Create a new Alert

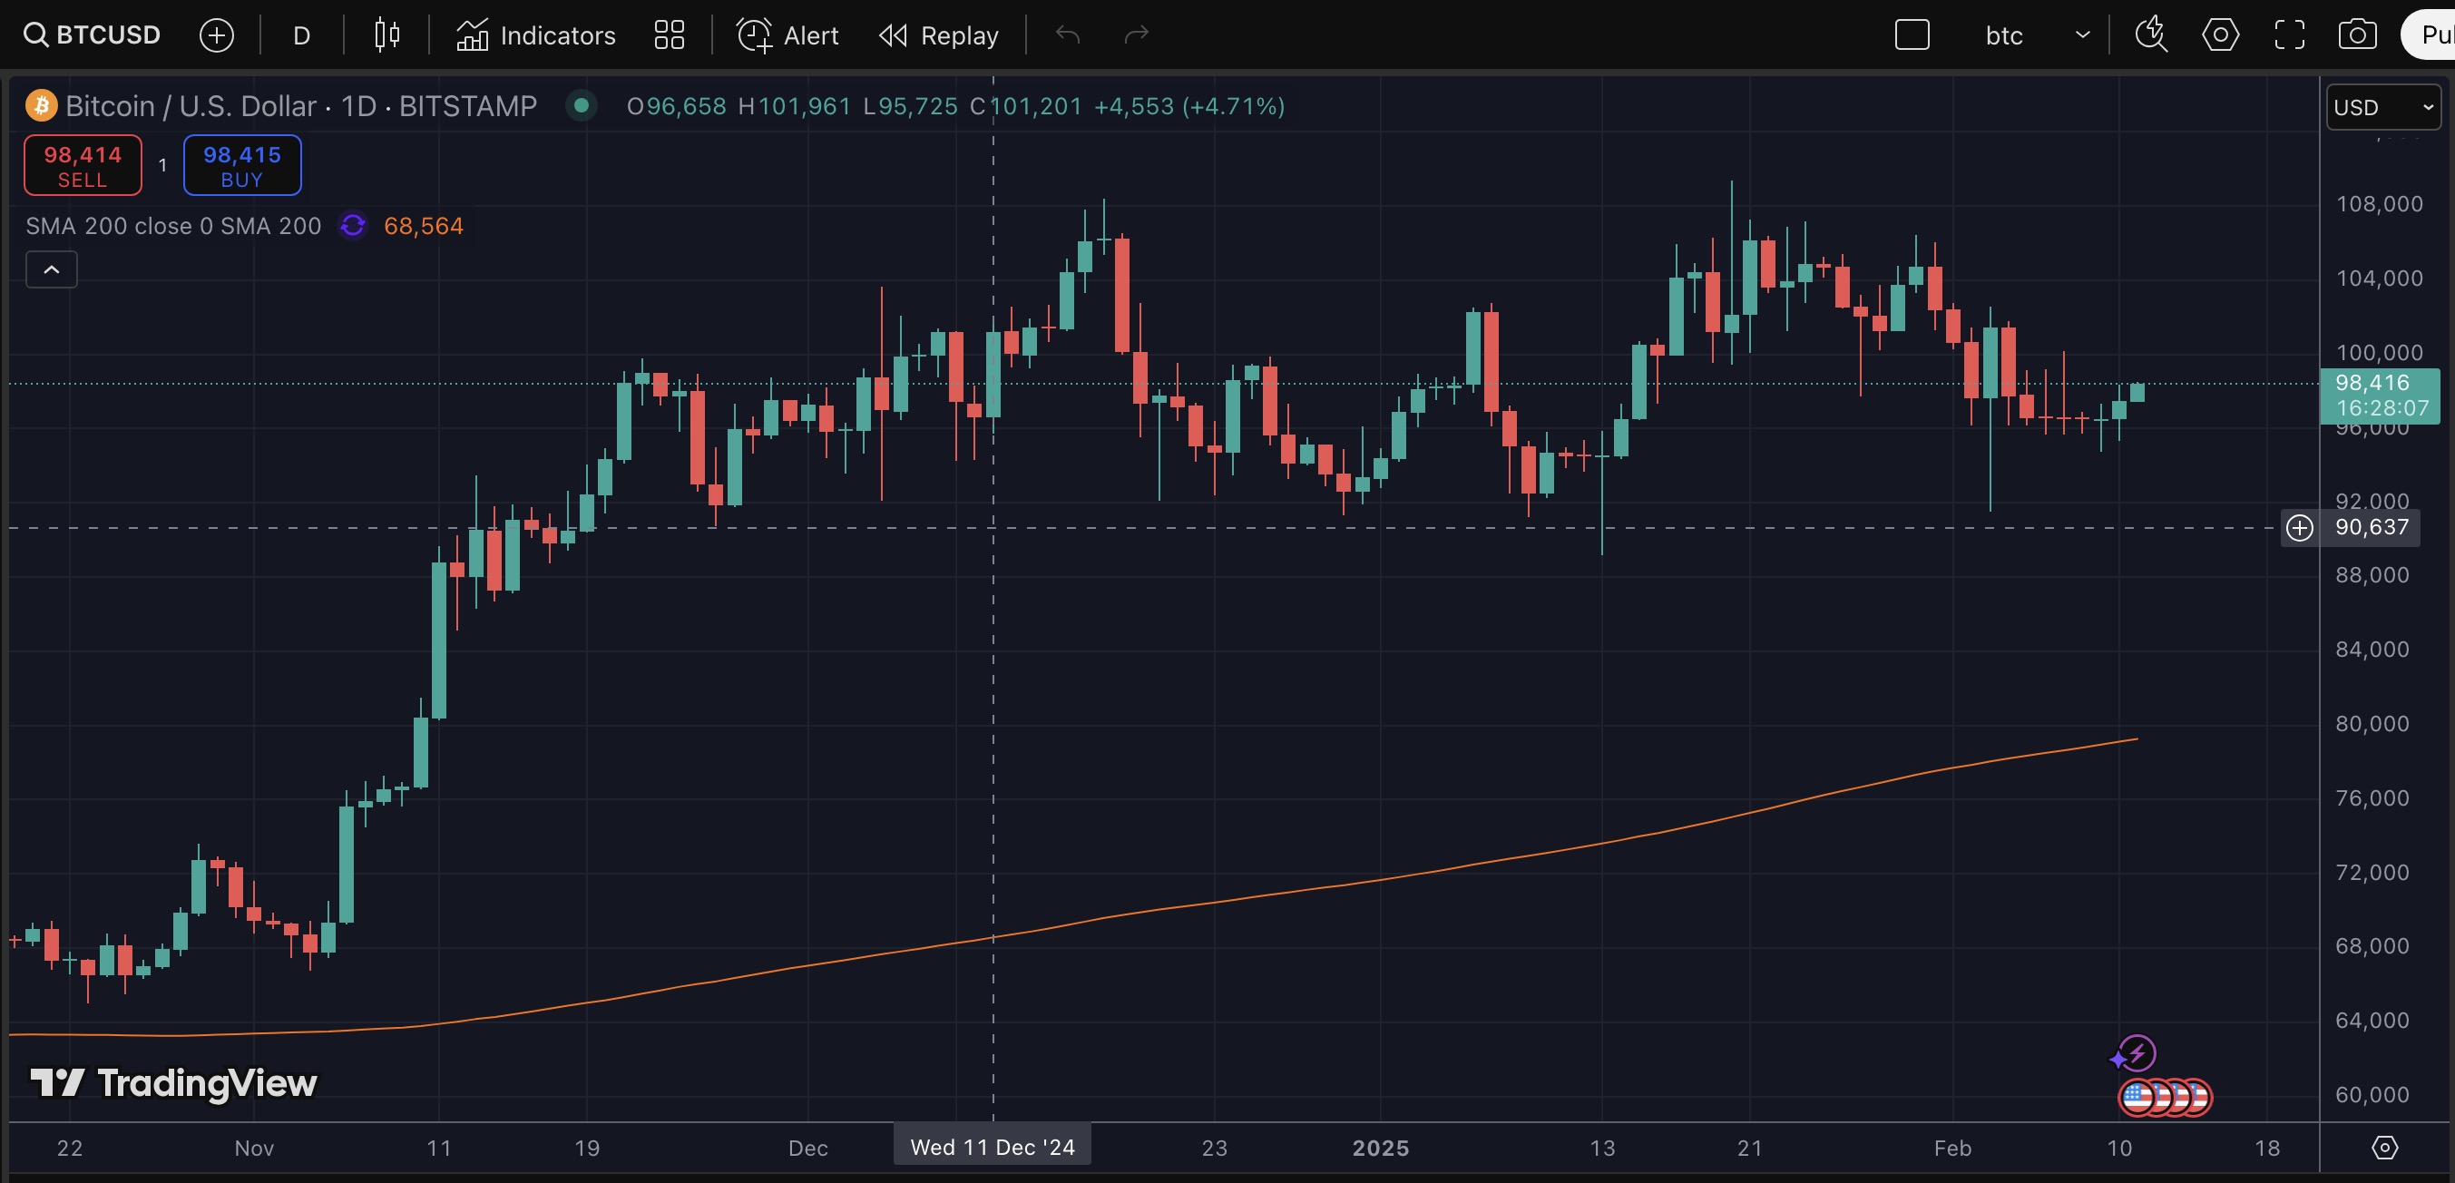[788, 35]
